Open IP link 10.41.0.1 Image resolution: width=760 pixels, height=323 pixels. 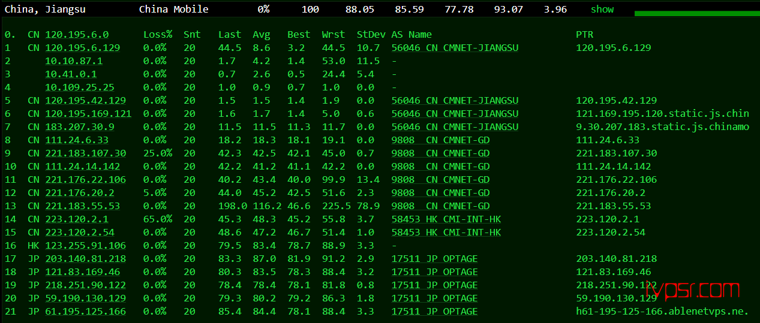coord(71,74)
